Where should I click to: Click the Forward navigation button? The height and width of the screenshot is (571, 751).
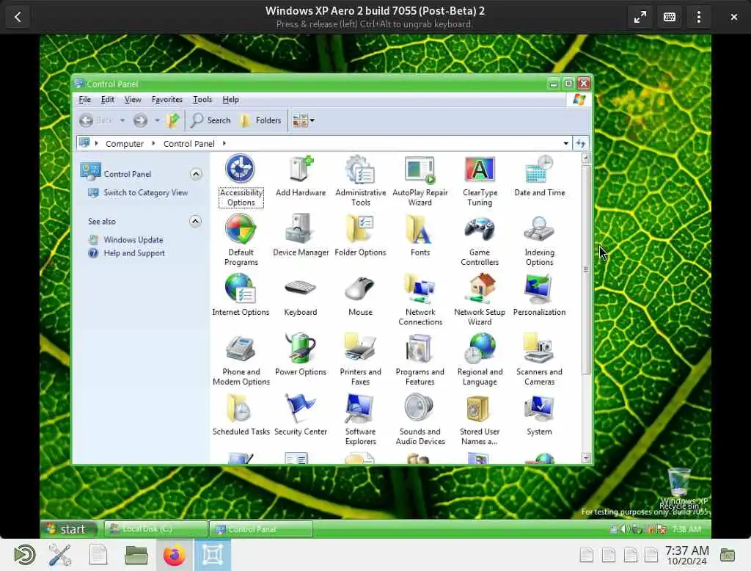[140, 120]
